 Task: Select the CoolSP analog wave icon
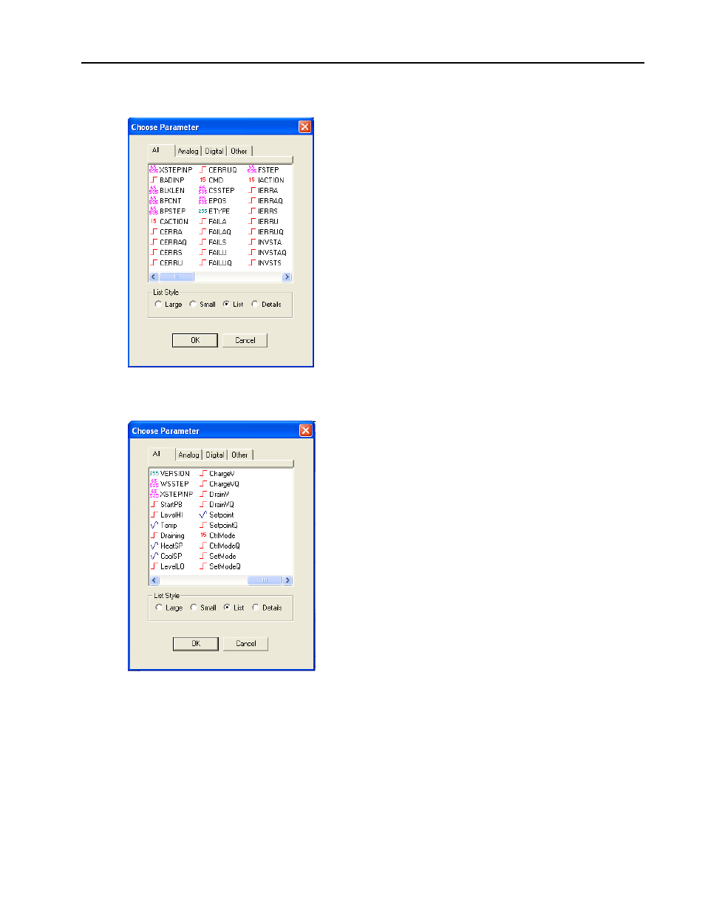pyautogui.click(x=154, y=556)
